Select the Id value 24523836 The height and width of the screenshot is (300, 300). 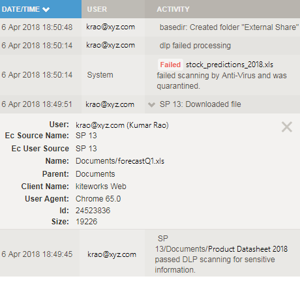click(93, 211)
